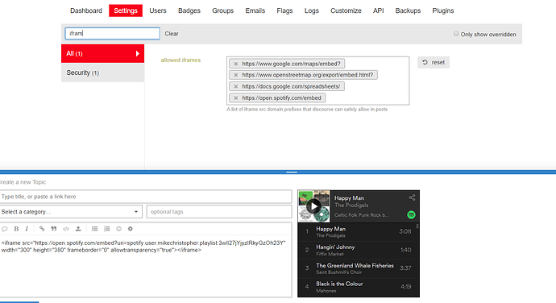The image size is (556, 303).
Task: Open the composer options gear icon
Action: click(x=130, y=229)
